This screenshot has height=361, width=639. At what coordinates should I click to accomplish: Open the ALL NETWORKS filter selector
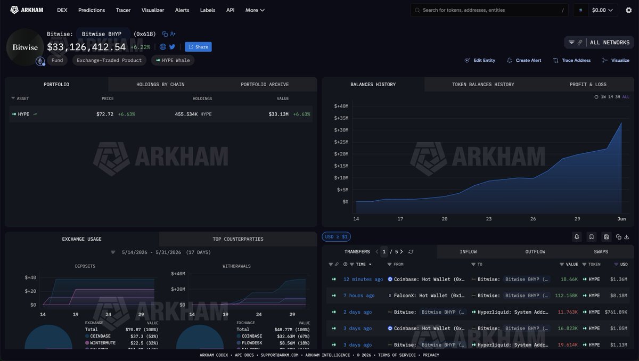pos(599,43)
